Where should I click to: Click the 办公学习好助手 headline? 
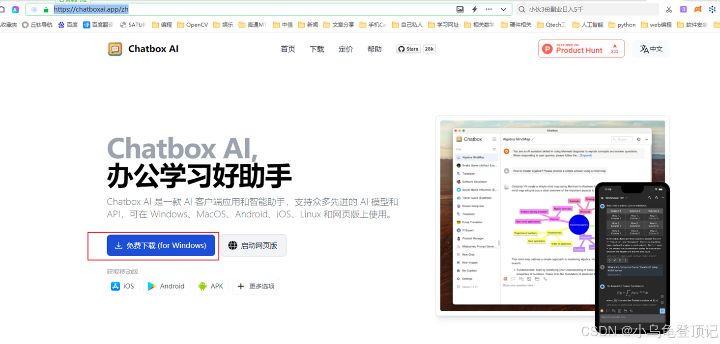click(199, 175)
